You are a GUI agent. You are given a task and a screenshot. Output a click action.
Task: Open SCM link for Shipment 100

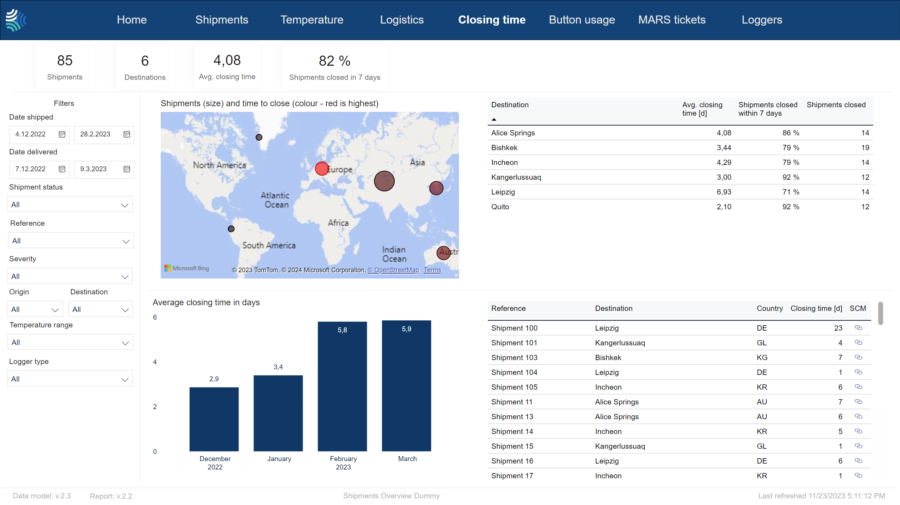858,328
